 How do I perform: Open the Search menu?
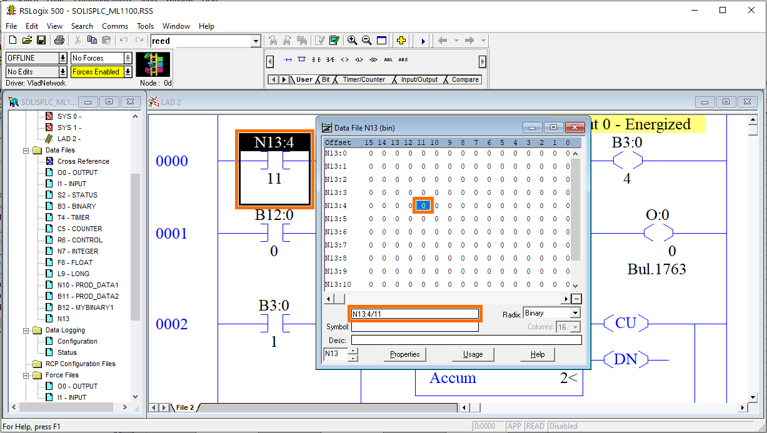(82, 26)
